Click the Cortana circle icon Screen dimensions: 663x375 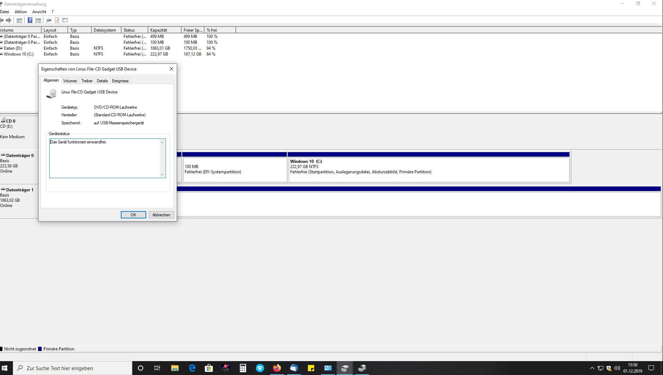click(141, 368)
